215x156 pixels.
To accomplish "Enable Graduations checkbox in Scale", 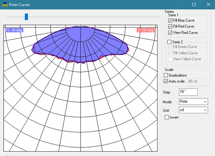I will (166, 75).
